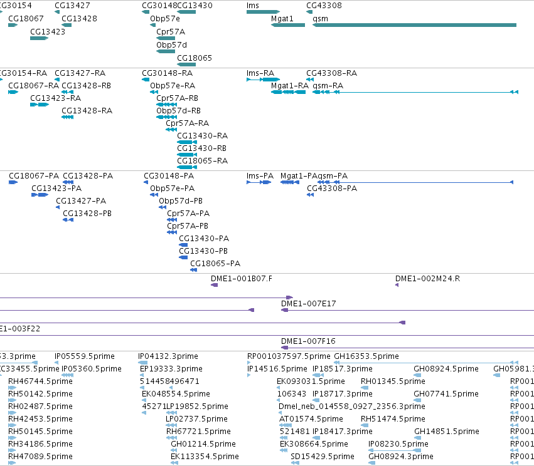534x466 pixels.
Task: Select the CG18065-PA protein label
Action: 215,264
